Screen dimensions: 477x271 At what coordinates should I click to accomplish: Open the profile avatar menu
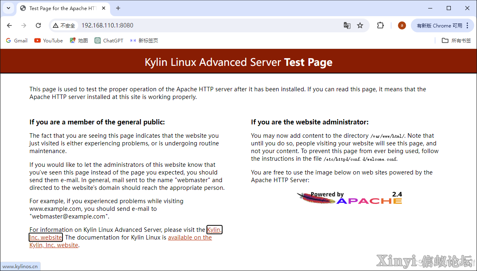[402, 25]
